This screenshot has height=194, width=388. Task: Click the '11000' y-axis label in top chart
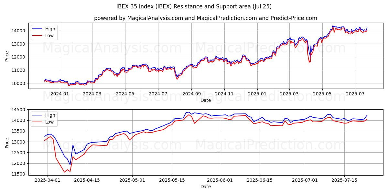(x=19, y=70)
